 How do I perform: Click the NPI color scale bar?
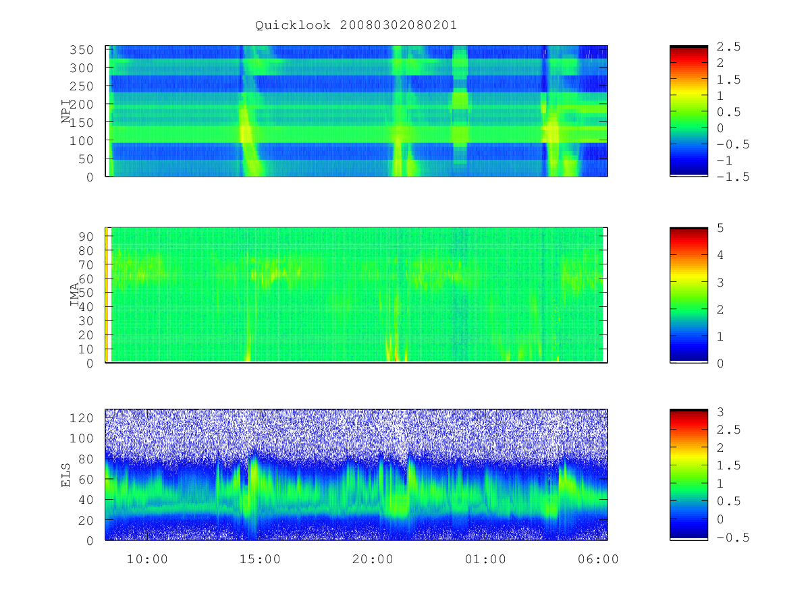click(688, 111)
